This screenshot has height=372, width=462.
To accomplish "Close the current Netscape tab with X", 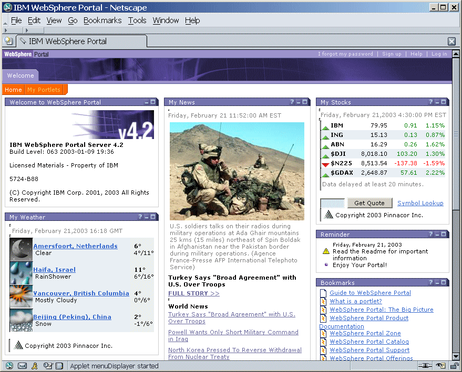I will point(451,41).
